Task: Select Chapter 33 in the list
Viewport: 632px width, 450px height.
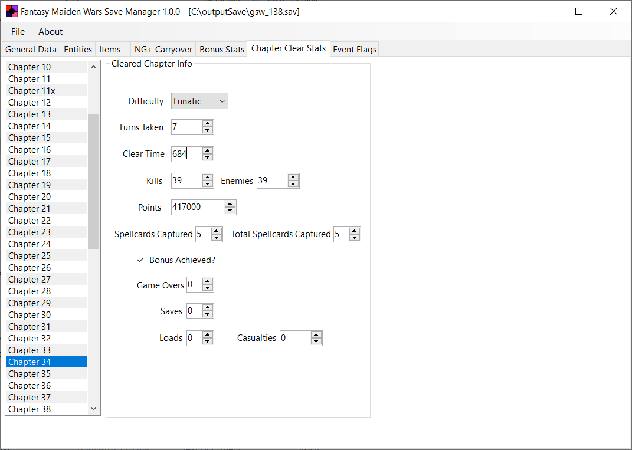Action: [x=47, y=350]
